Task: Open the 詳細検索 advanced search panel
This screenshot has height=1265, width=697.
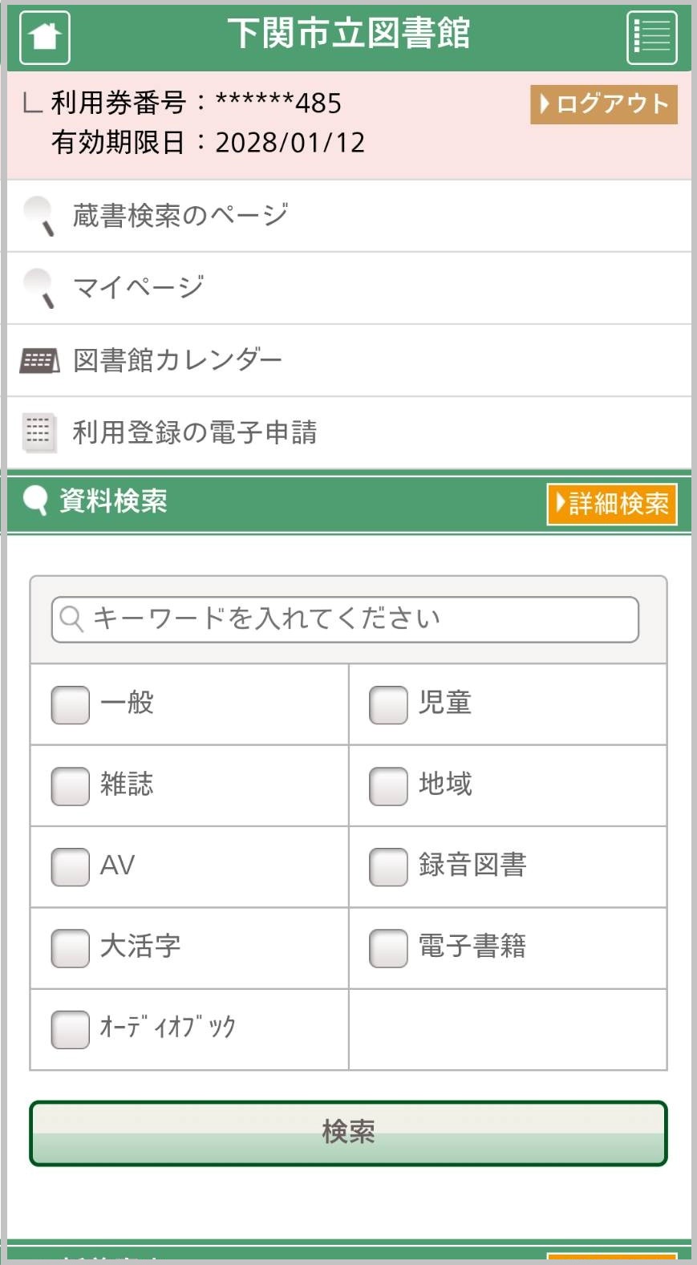Action: click(x=611, y=504)
